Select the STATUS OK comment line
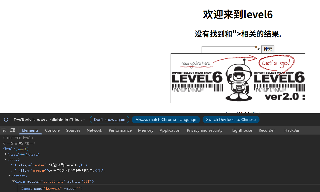 pyautogui.click(x=19, y=143)
